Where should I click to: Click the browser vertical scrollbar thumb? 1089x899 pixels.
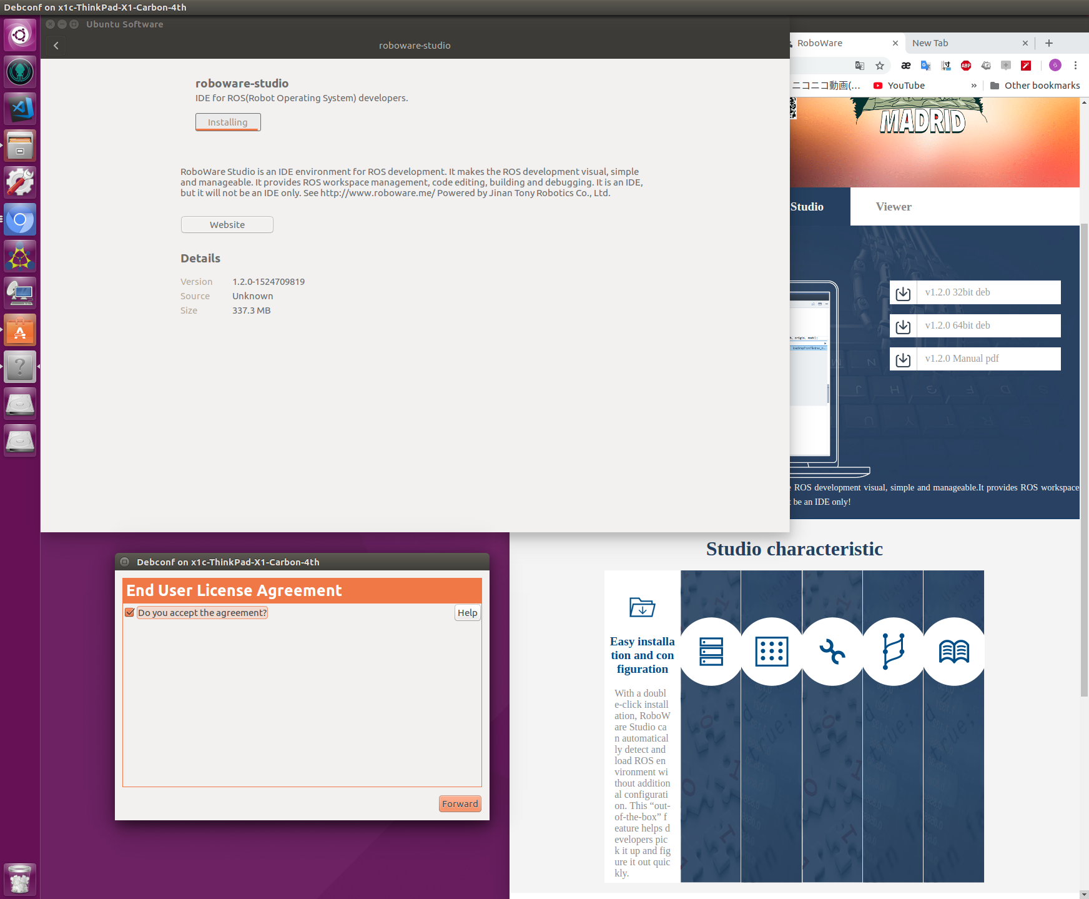[1084, 459]
